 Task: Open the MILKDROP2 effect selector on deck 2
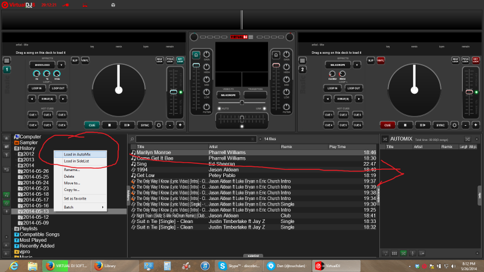pos(338,65)
